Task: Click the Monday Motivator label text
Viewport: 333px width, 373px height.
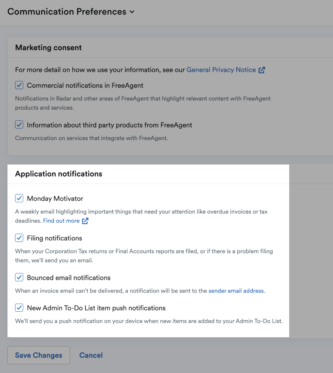Action: [55, 198]
